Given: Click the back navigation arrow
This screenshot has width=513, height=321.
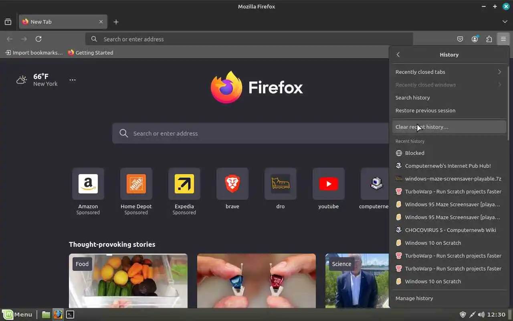Looking at the screenshot, I should [x=10, y=39].
